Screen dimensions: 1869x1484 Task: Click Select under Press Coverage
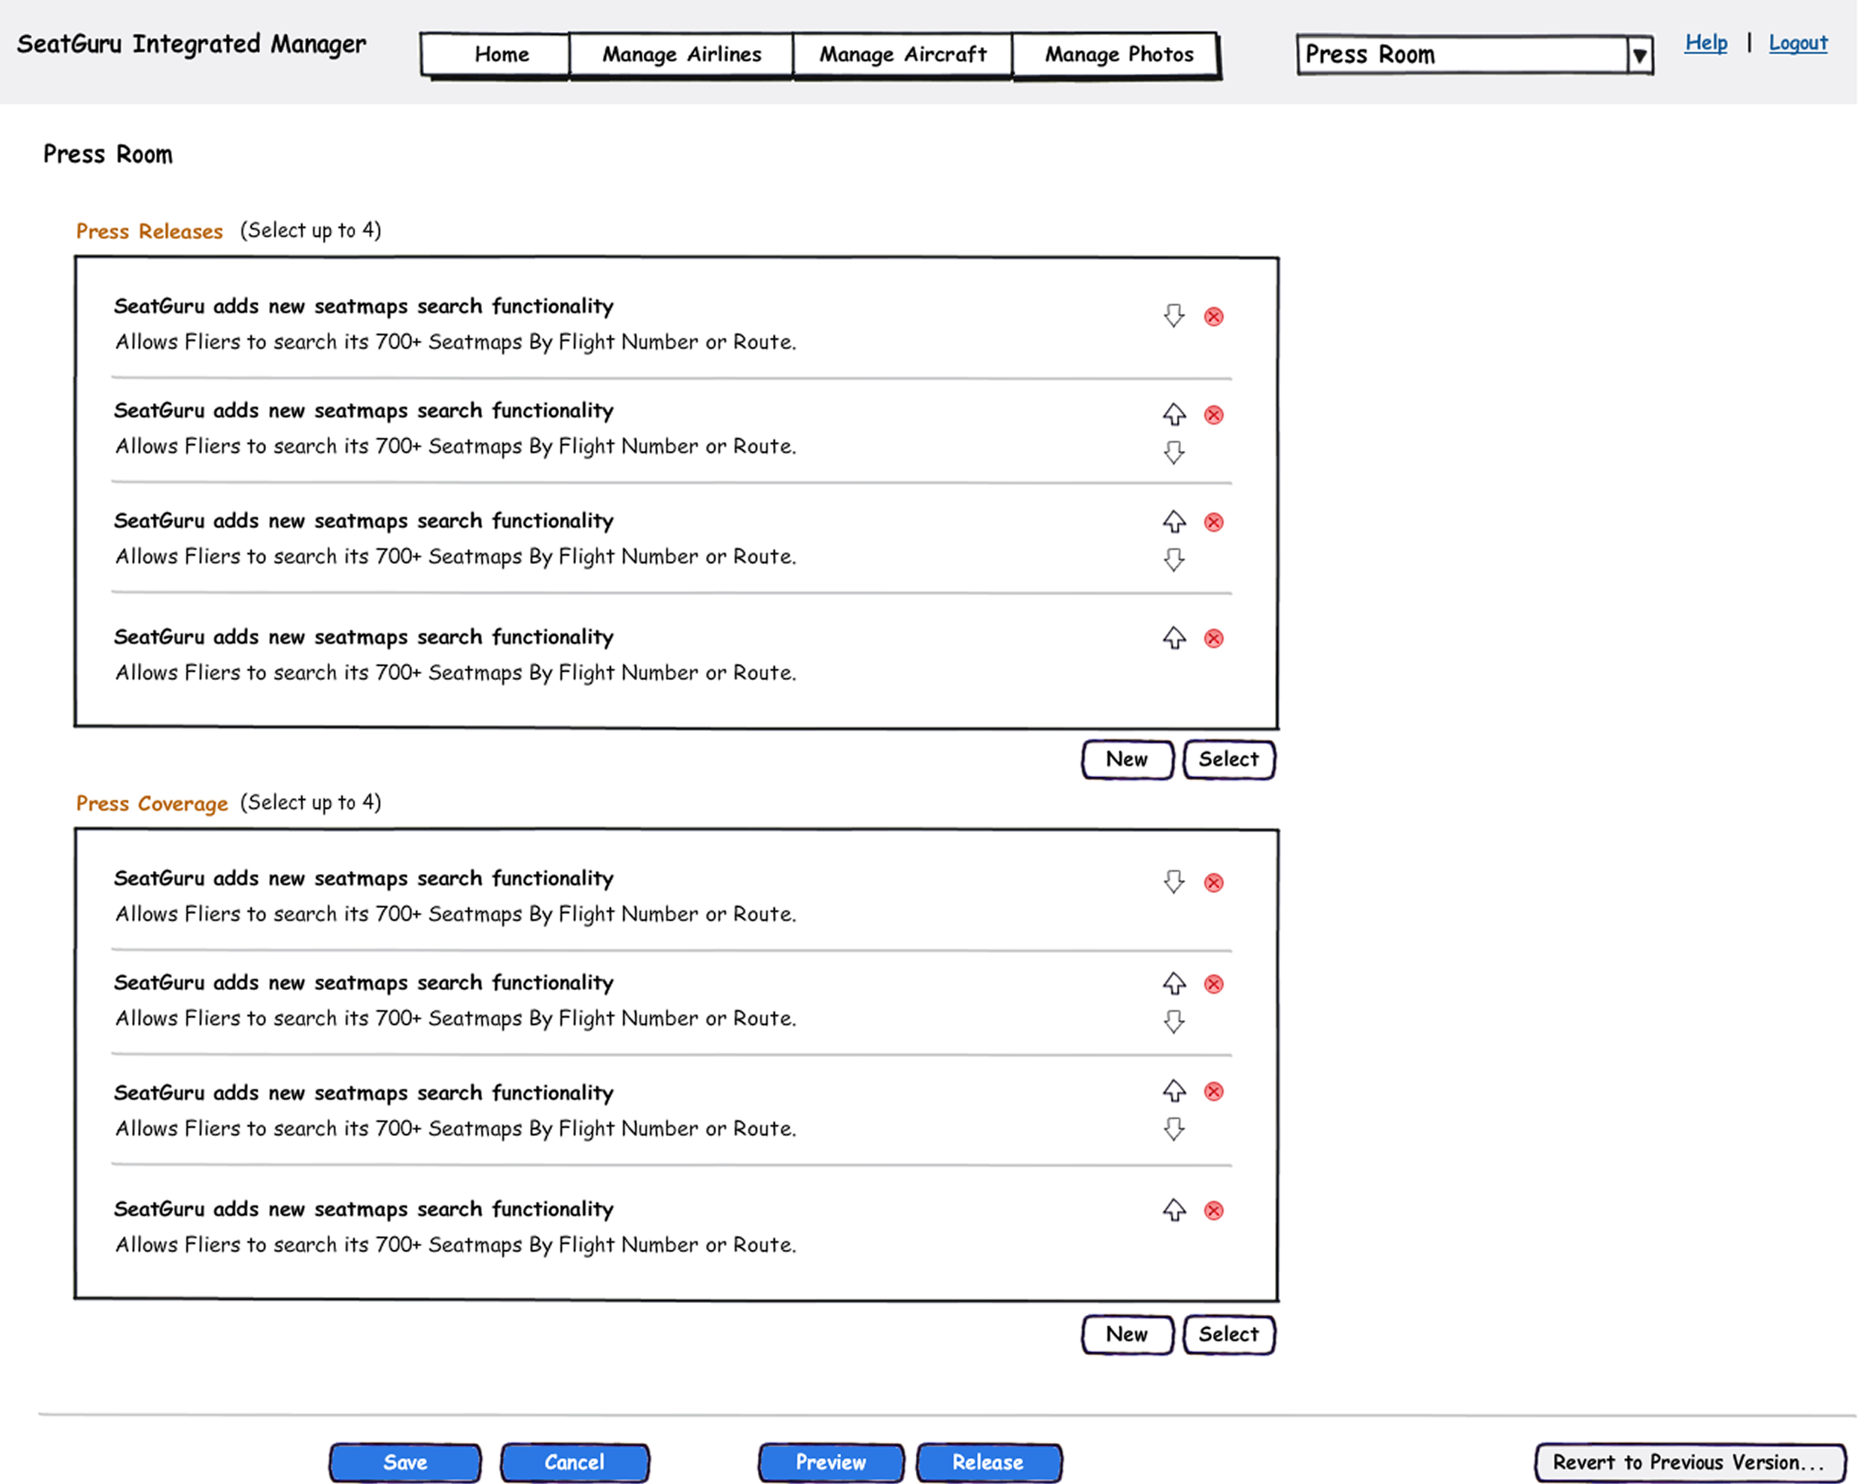click(x=1228, y=1335)
